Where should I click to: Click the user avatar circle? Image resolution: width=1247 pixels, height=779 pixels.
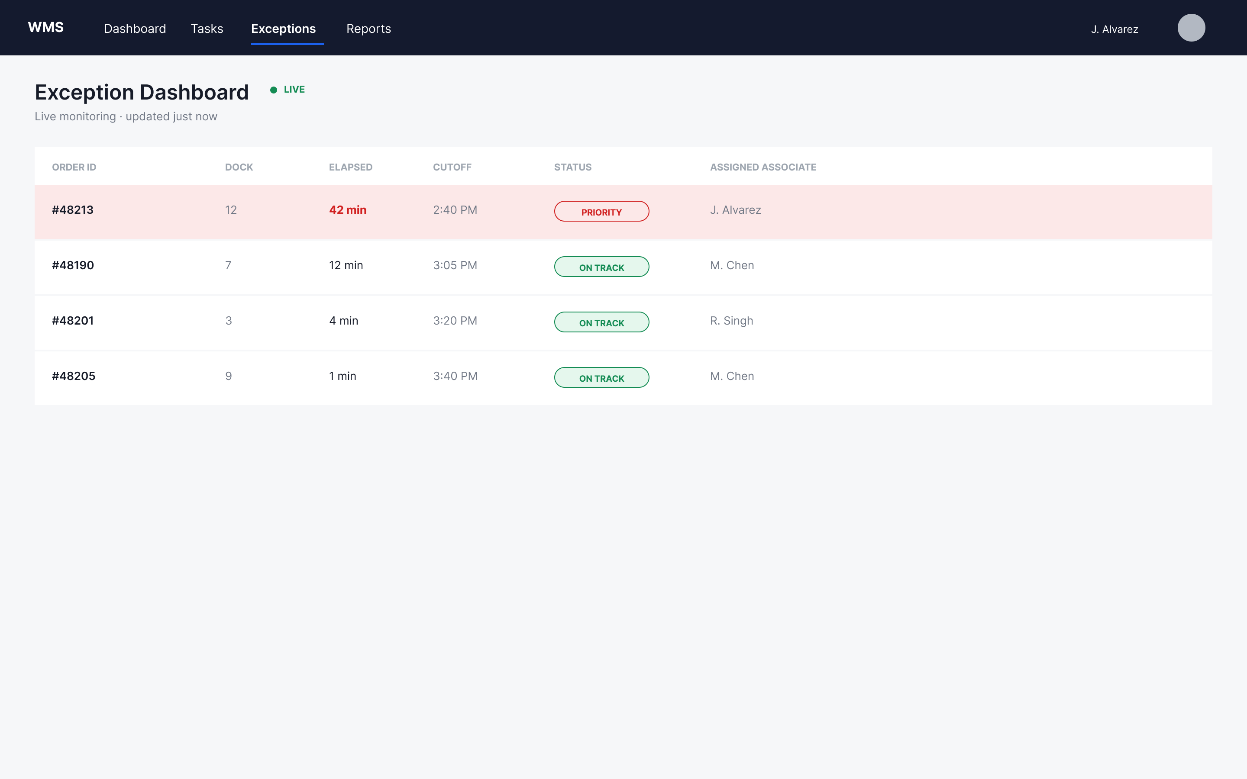click(1191, 28)
